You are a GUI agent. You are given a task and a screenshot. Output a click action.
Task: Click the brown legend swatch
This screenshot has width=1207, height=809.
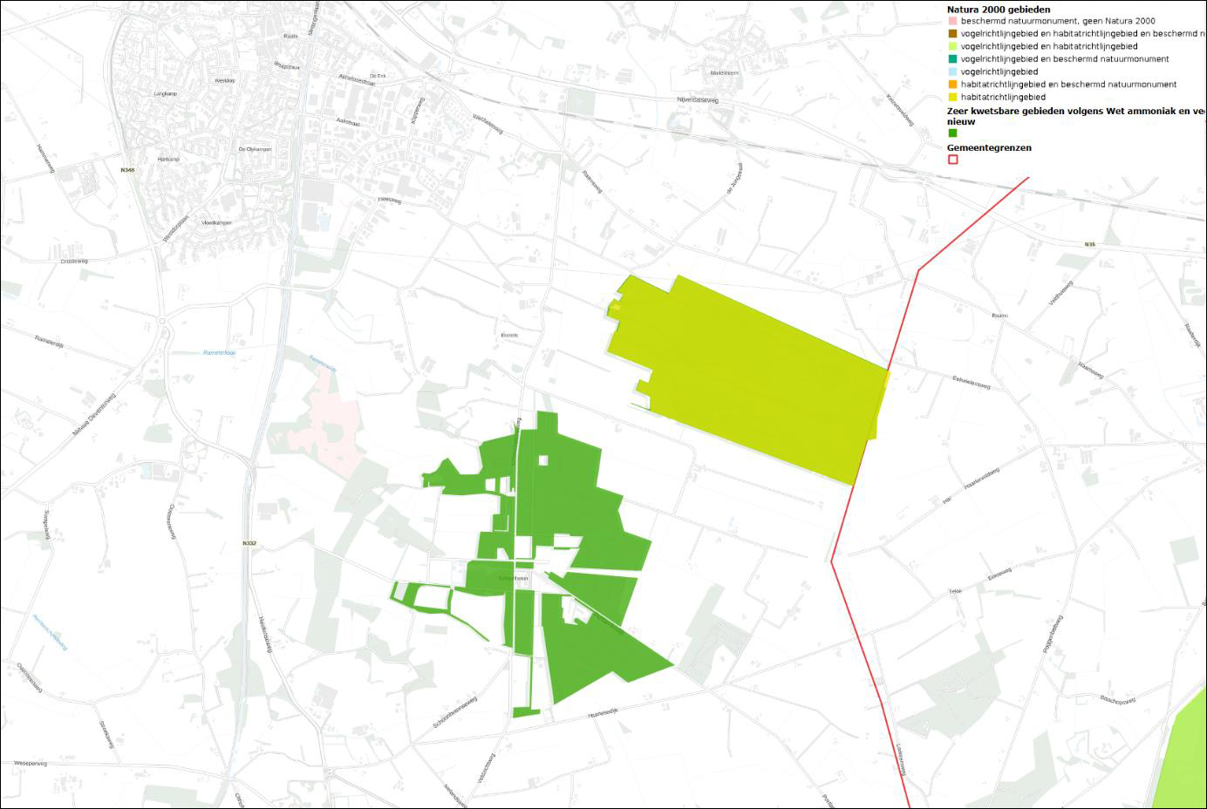click(952, 33)
